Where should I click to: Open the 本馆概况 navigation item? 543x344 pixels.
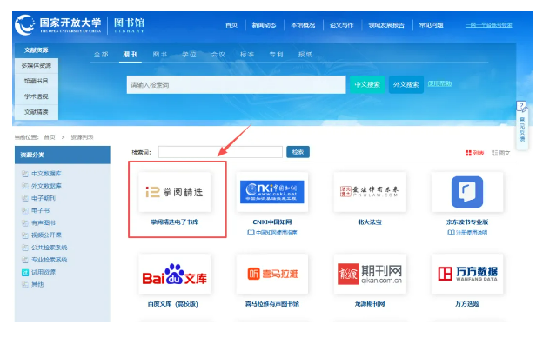click(x=303, y=25)
